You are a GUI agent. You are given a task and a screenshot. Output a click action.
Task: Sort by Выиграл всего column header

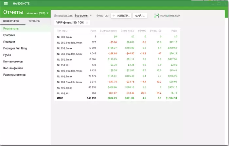(x=108, y=31)
